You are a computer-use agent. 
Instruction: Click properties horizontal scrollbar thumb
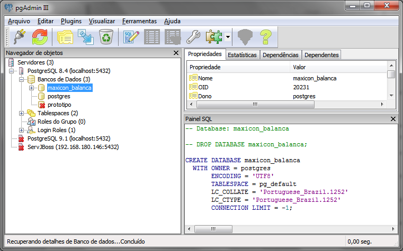pos(255,104)
